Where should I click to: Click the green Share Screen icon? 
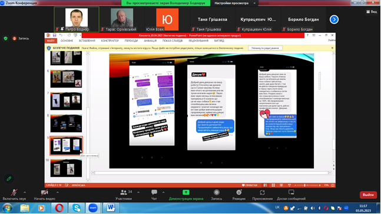click(186, 192)
